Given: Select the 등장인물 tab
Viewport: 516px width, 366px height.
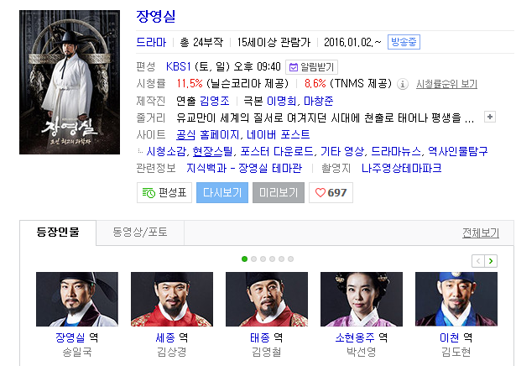Looking at the screenshot, I should [x=58, y=233].
